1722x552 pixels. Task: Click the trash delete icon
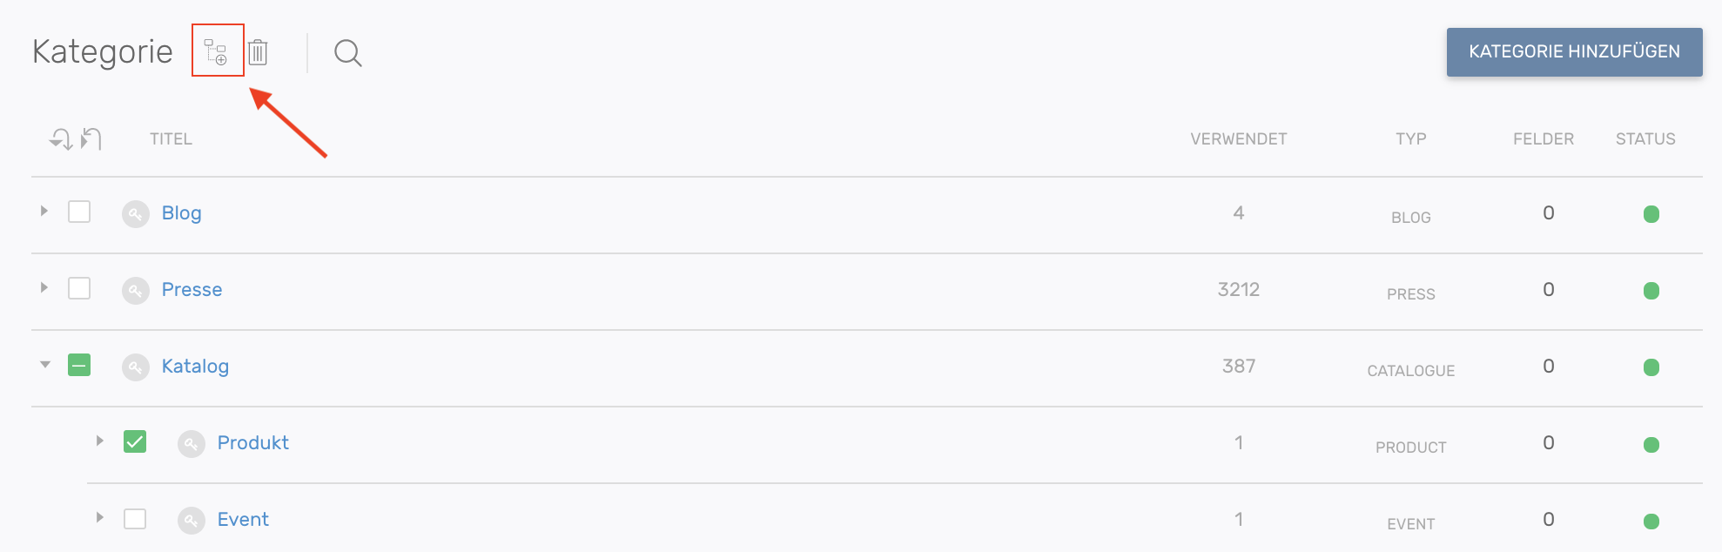(x=258, y=52)
